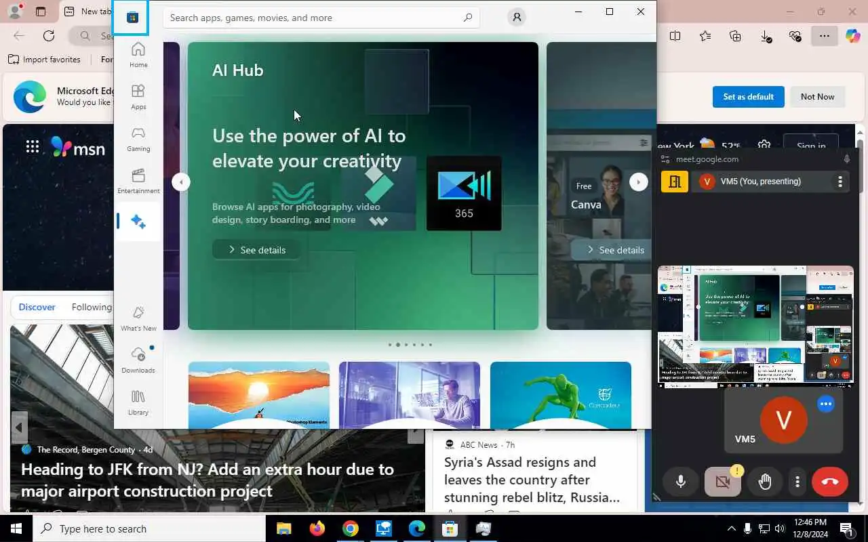Open Edge tab actions menu icon

(41, 12)
